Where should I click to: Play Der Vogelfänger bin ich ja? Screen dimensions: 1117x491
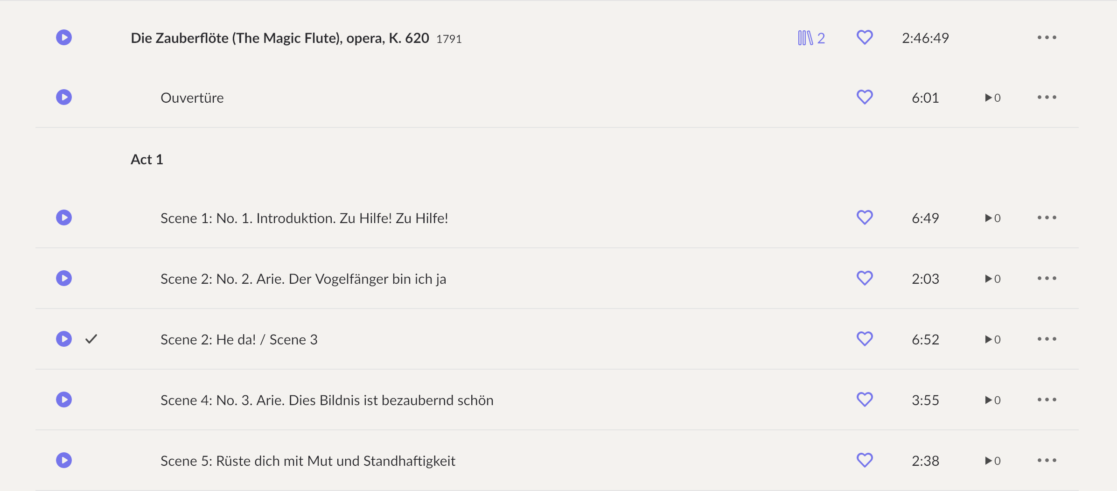click(x=64, y=278)
